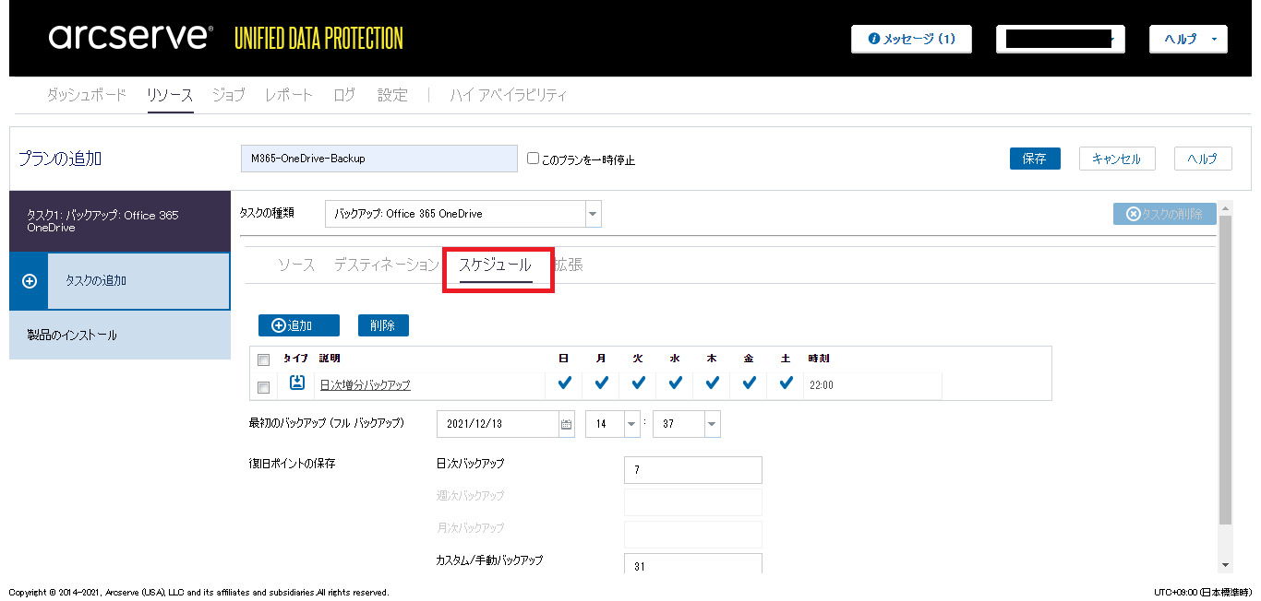Image resolution: width=1261 pixels, height=601 pixels.
Task: Click the plus icon next to タスクの追加
Action: [x=29, y=281]
